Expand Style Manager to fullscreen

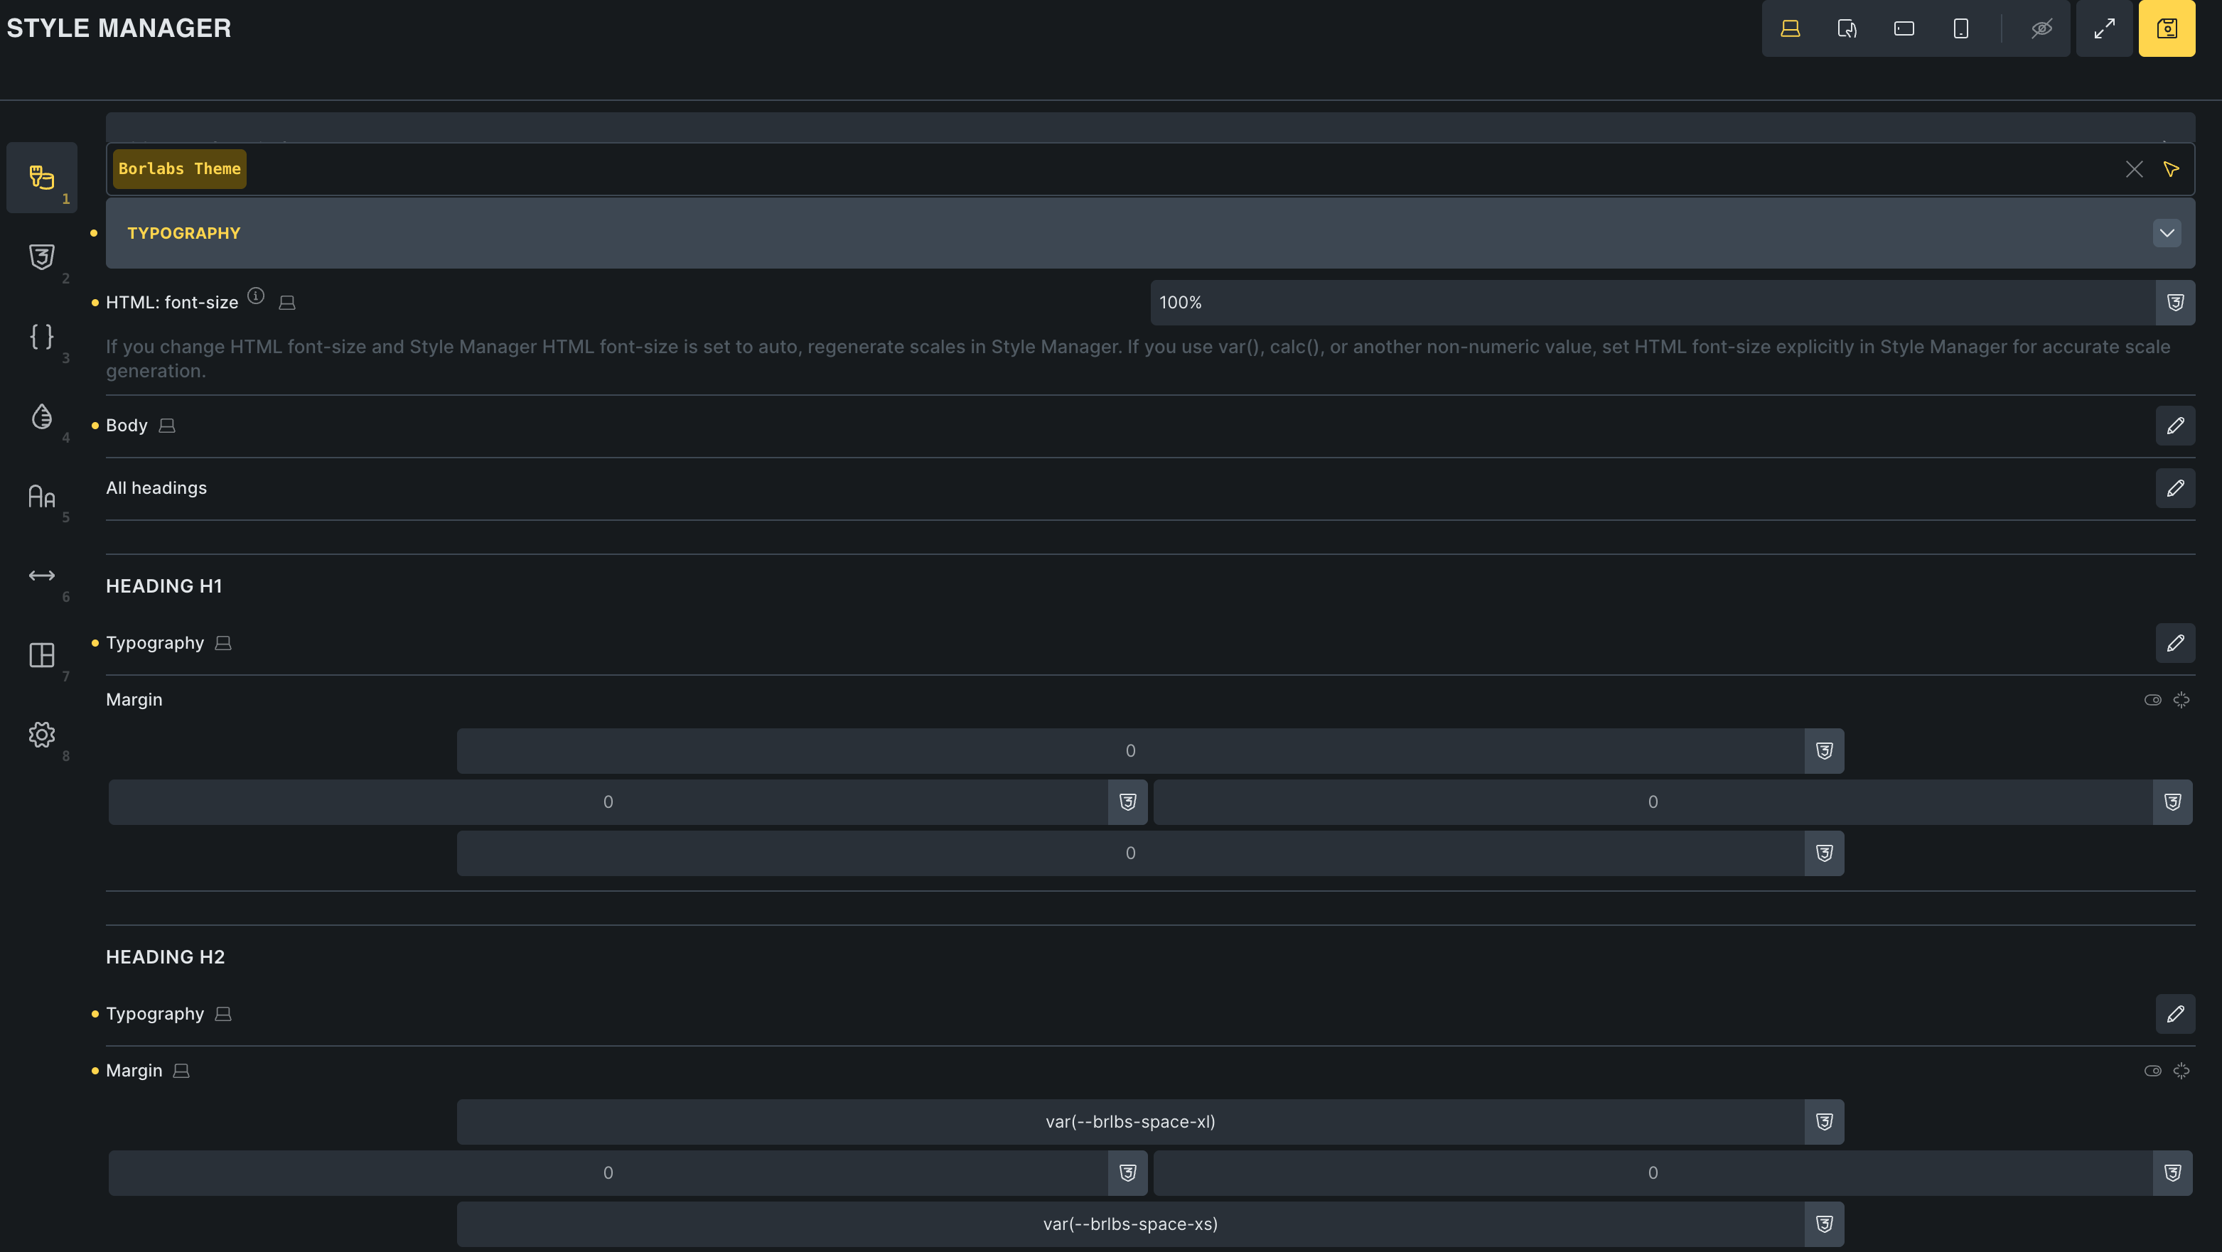[2104, 28]
